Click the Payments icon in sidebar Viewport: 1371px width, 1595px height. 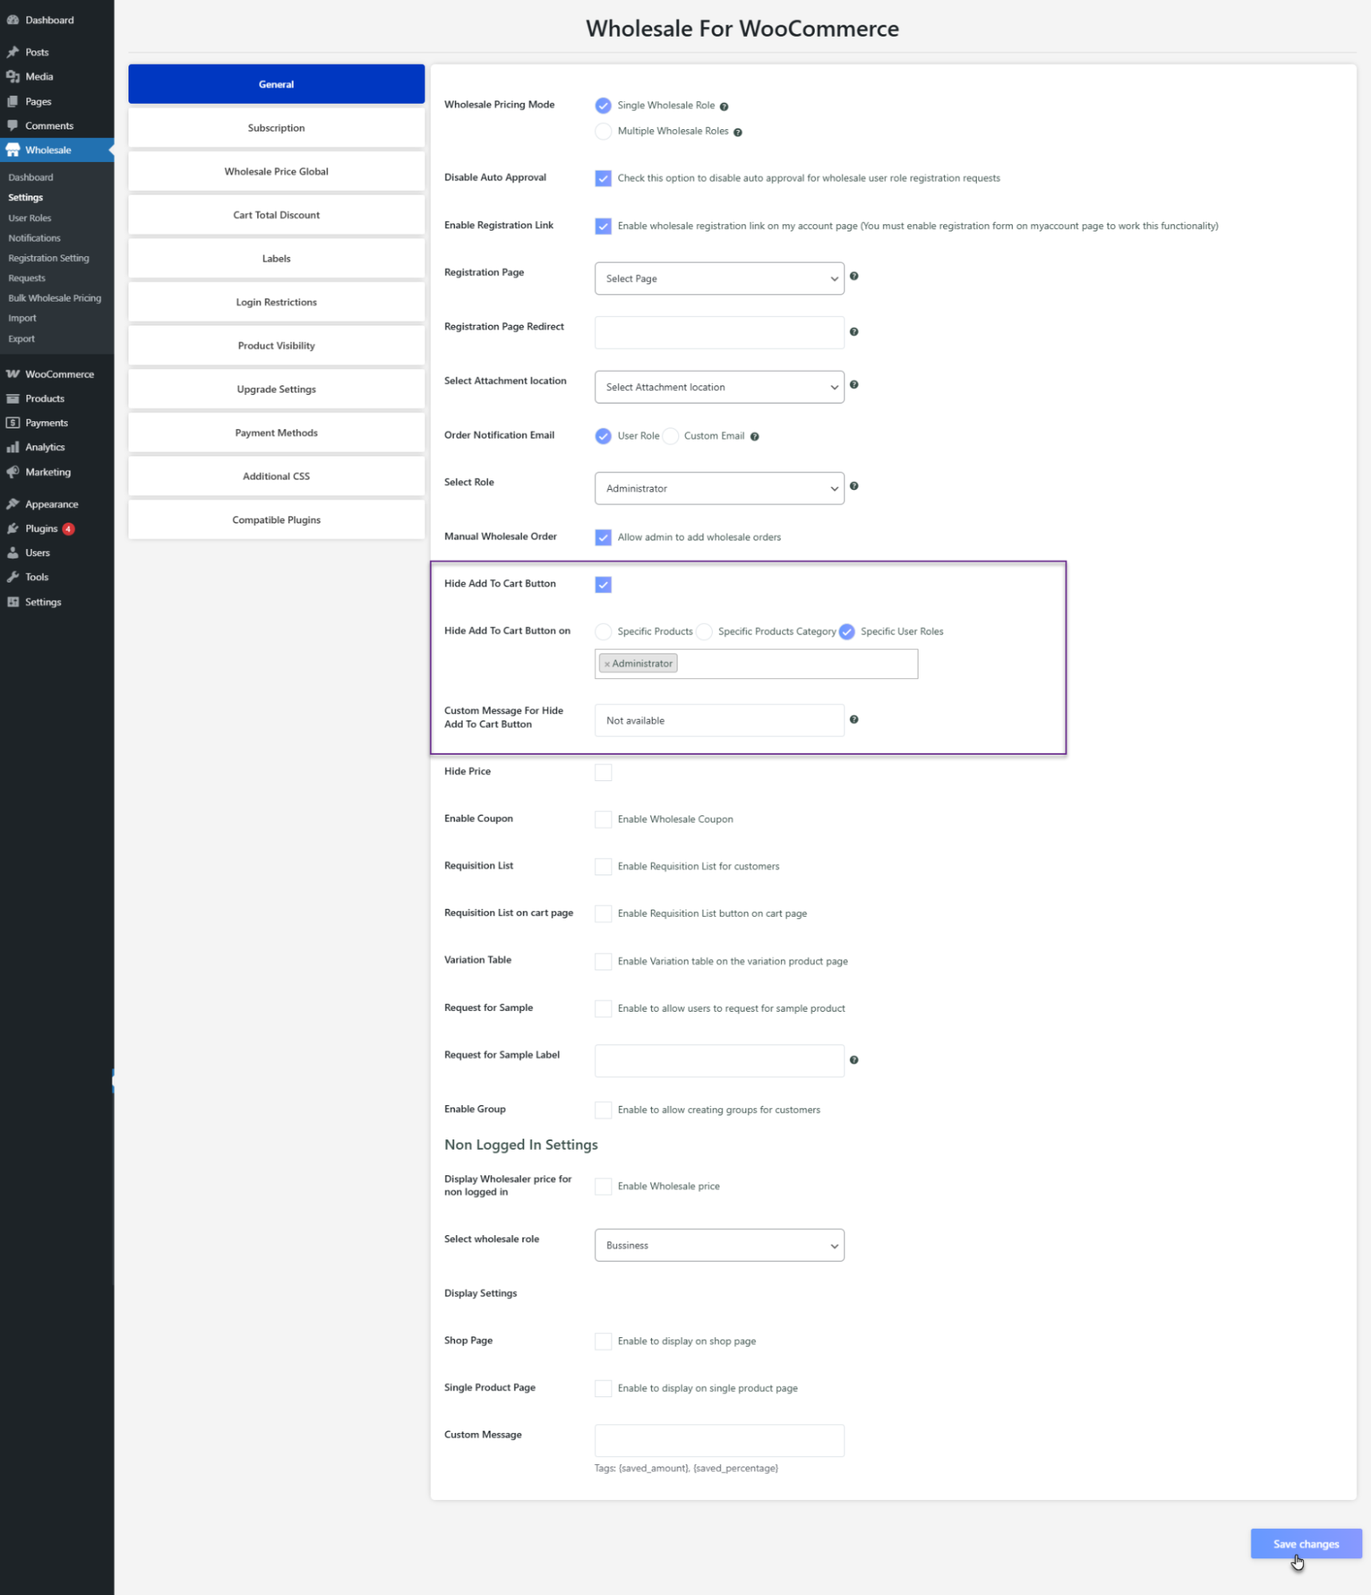tap(13, 423)
